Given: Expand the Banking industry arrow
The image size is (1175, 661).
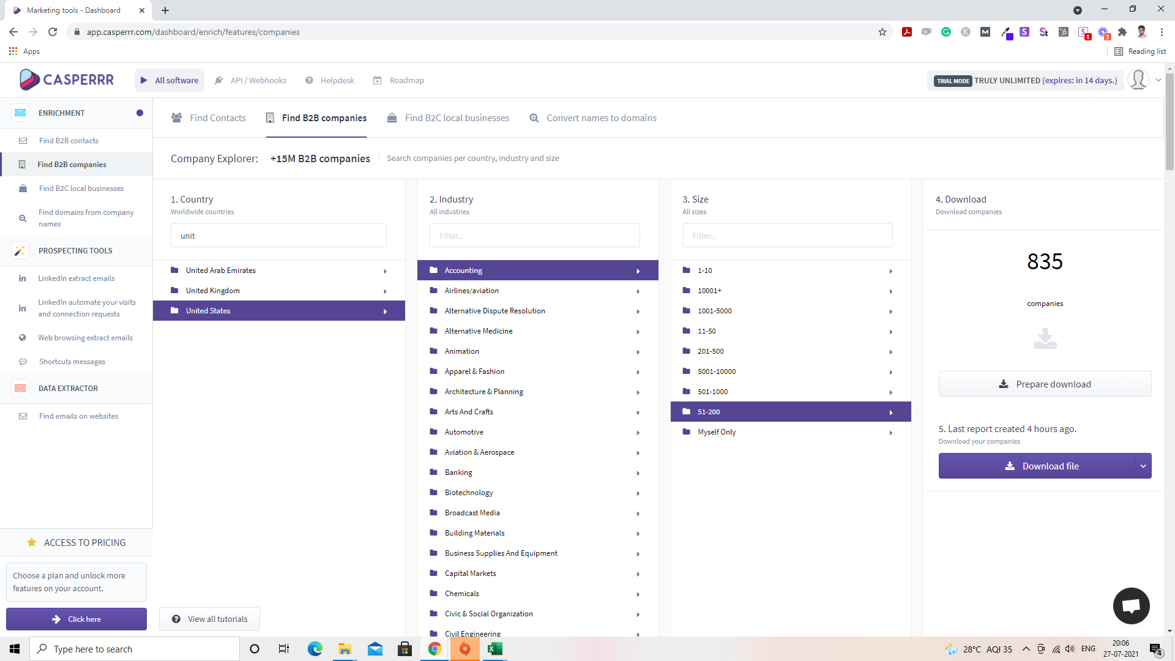Looking at the screenshot, I should click(638, 473).
